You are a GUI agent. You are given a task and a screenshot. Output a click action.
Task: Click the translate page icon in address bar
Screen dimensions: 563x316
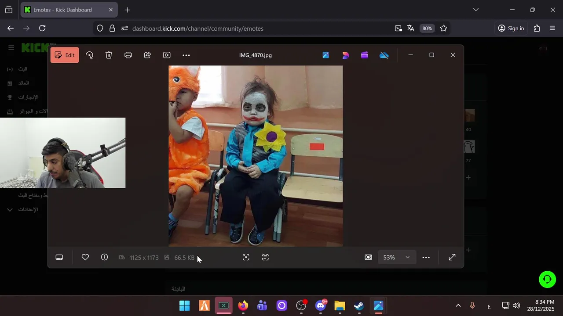(411, 28)
